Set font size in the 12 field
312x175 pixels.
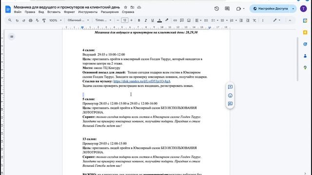pos(125,20)
